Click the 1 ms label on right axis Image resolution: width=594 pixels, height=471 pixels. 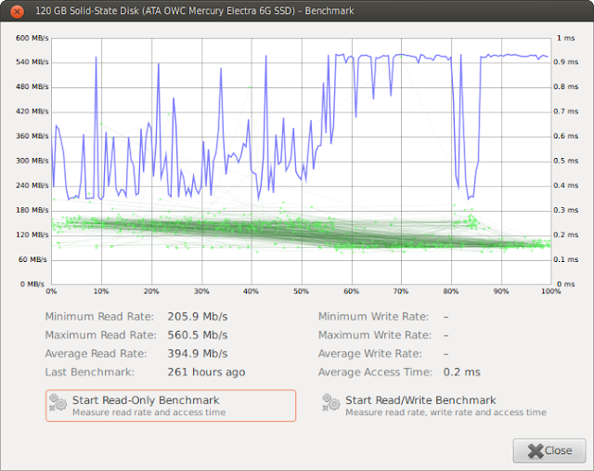pos(565,38)
